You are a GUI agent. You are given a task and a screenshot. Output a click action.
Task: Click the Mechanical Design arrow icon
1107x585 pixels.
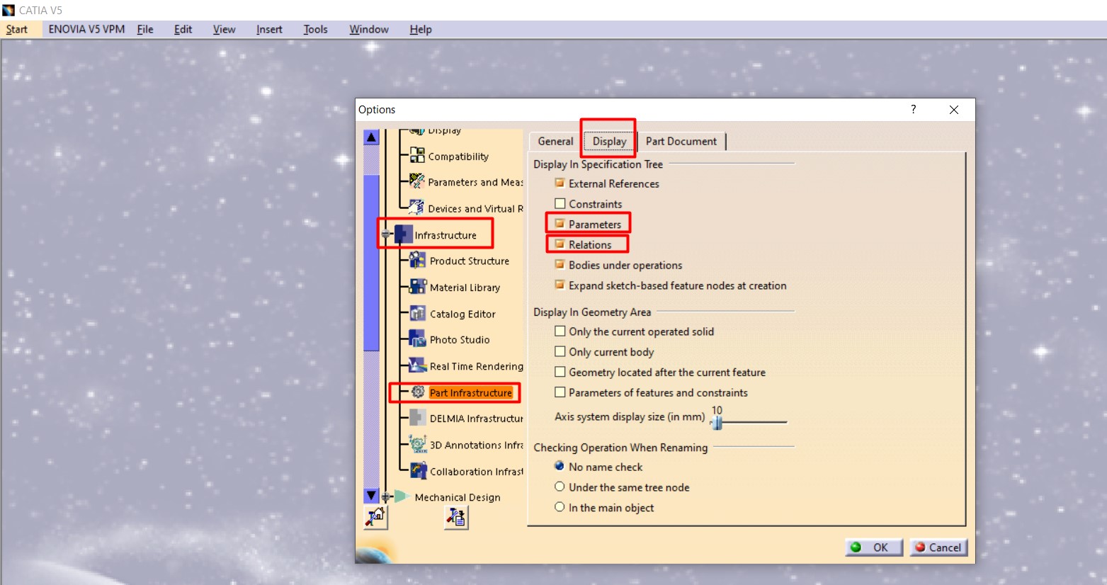(x=402, y=496)
